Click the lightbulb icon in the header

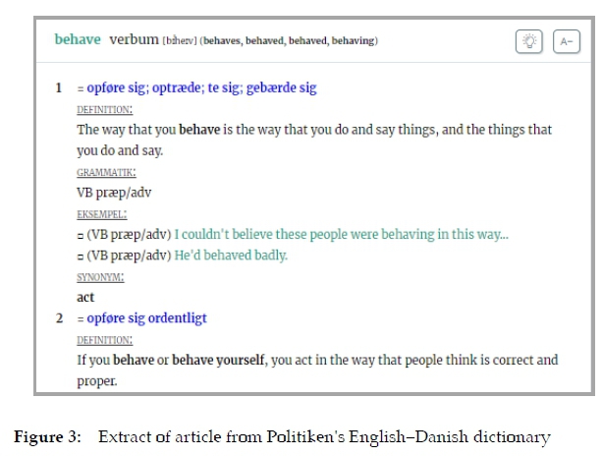point(529,41)
